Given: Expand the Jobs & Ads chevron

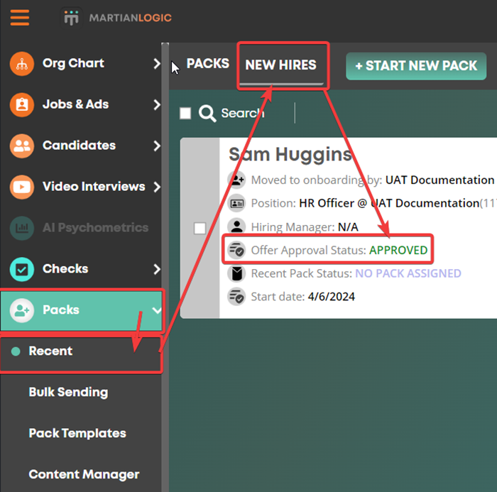Looking at the screenshot, I should tap(157, 104).
